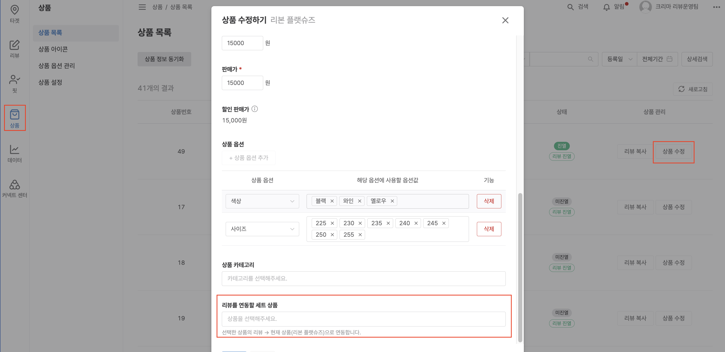725x352 pixels.
Task: Remove the 블랙 color option tag
Action: click(332, 201)
